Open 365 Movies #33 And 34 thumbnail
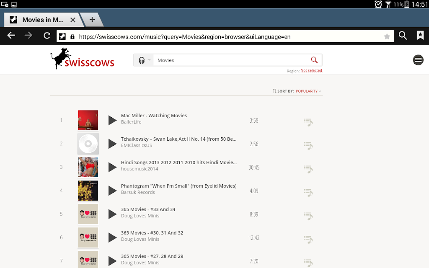The height and width of the screenshot is (268, 429). click(x=88, y=214)
